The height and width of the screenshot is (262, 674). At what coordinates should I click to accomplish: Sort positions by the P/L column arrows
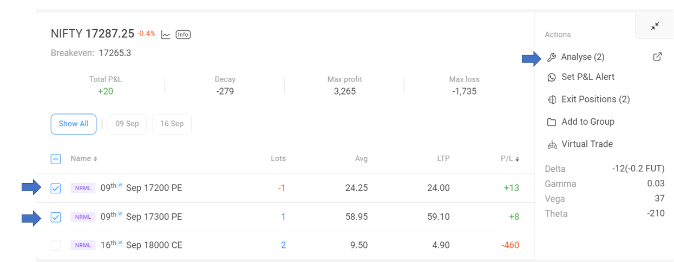pyautogui.click(x=517, y=159)
